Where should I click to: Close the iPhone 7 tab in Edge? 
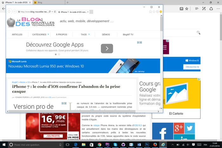(x=30, y=3)
